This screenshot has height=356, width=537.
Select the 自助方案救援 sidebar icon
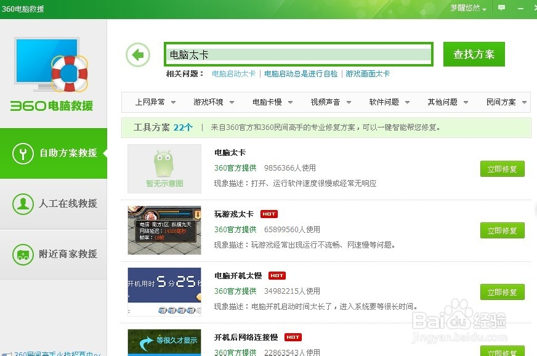coord(23,153)
